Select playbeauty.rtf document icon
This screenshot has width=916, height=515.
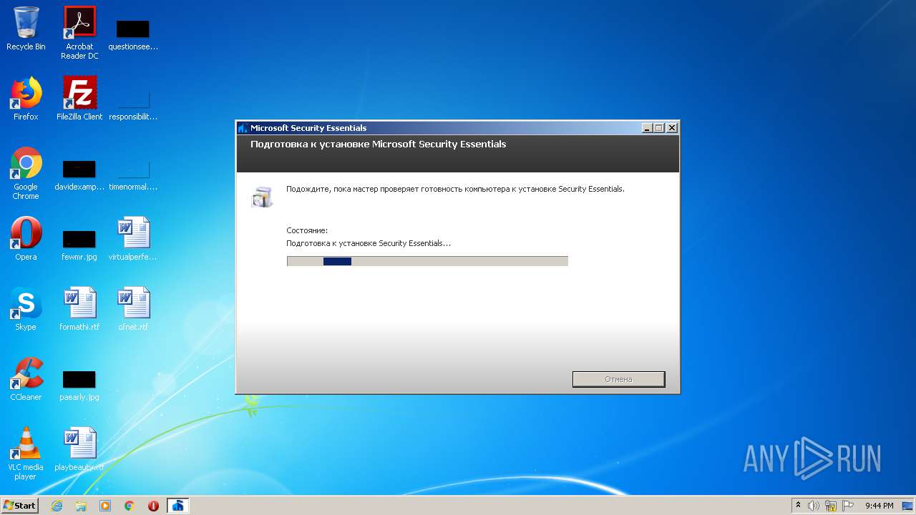pyautogui.click(x=79, y=449)
